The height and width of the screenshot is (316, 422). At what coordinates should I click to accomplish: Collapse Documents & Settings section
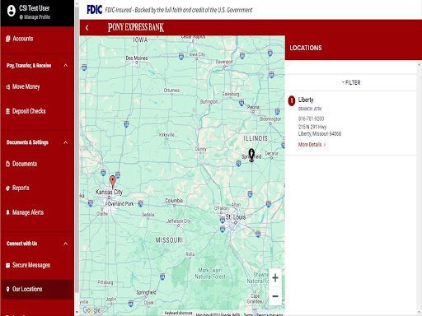click(x=65, y=142)
